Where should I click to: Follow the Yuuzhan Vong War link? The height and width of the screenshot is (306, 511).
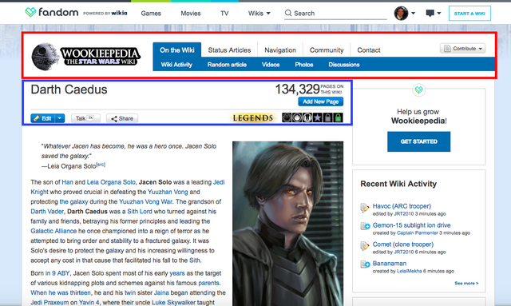tap(145, 201)
